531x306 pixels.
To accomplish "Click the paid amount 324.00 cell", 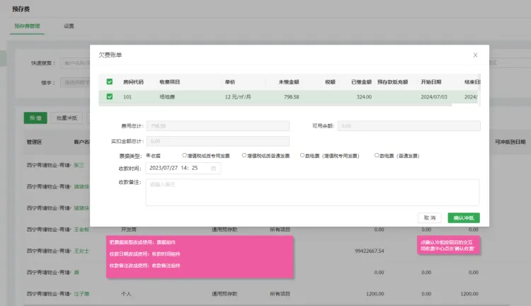I will pos(364,97).
